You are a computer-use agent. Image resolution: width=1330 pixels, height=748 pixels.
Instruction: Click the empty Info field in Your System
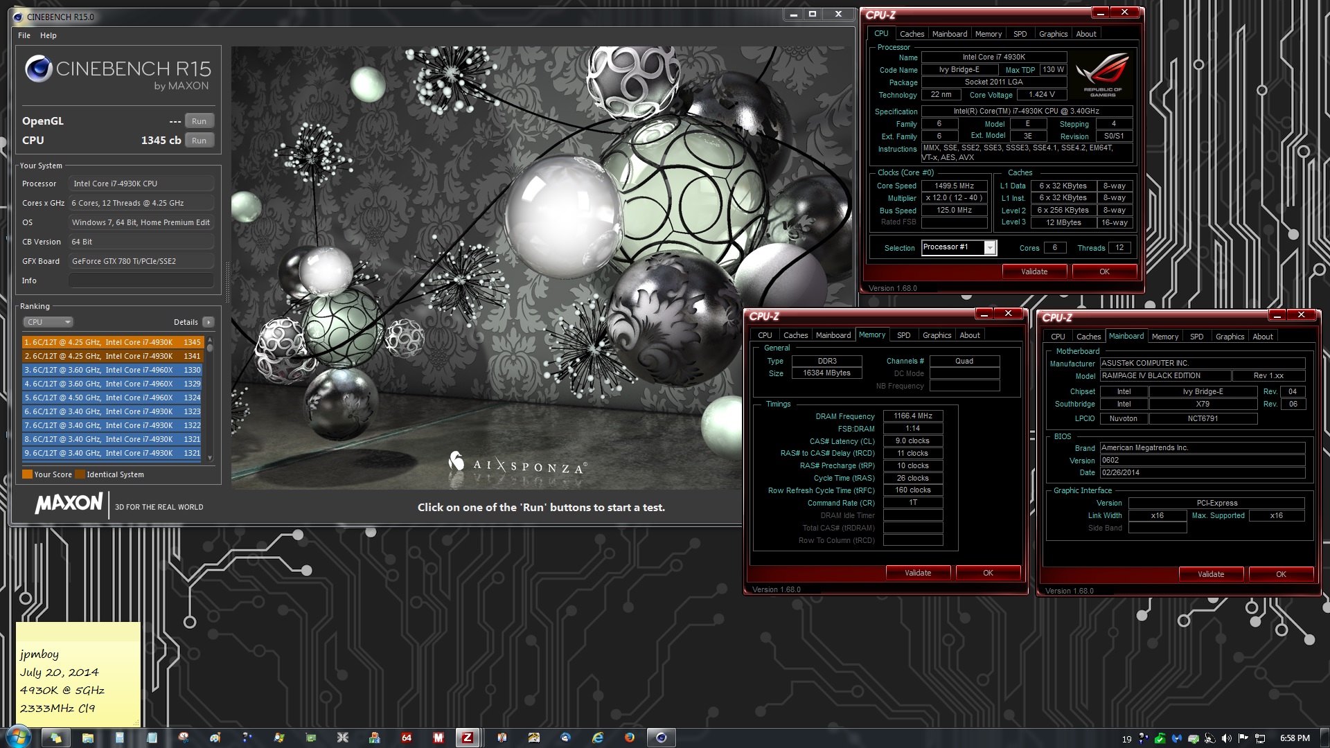point(141,280)
